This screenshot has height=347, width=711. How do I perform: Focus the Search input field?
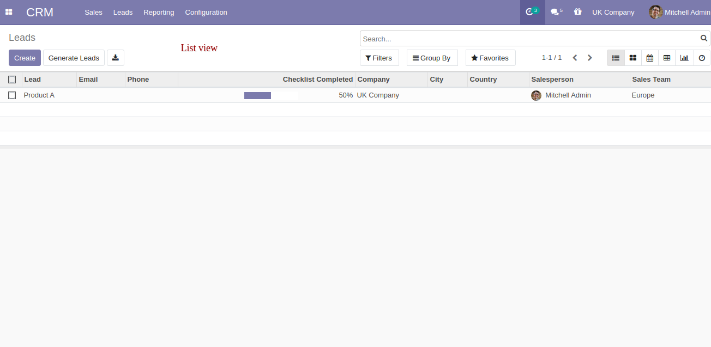(x=530, y=39)
